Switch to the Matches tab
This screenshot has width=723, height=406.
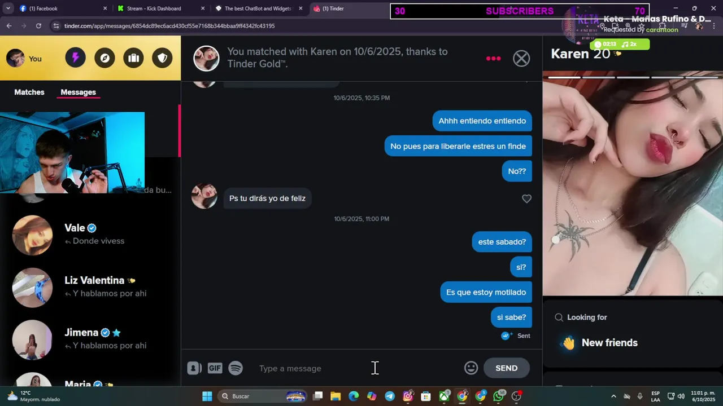click(x=29, y=92)
